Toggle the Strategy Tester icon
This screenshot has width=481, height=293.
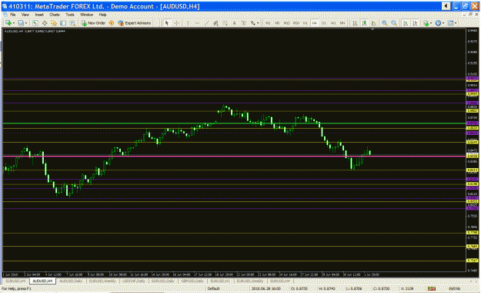coord(72,23)
